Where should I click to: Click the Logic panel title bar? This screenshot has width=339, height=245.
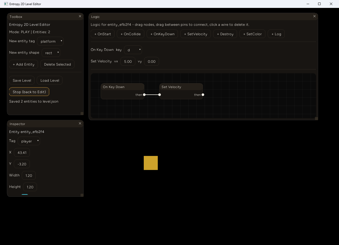coord(203,17)
